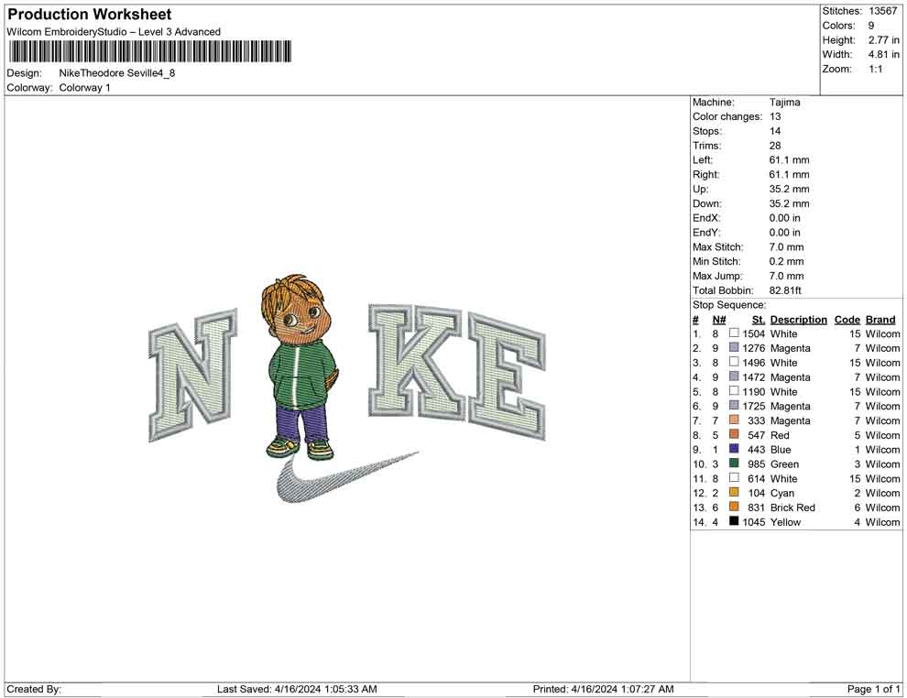Click stitch count '1472' in stop row 4
This screenshot has width=907, height=698.
click(x=754, y=377)
